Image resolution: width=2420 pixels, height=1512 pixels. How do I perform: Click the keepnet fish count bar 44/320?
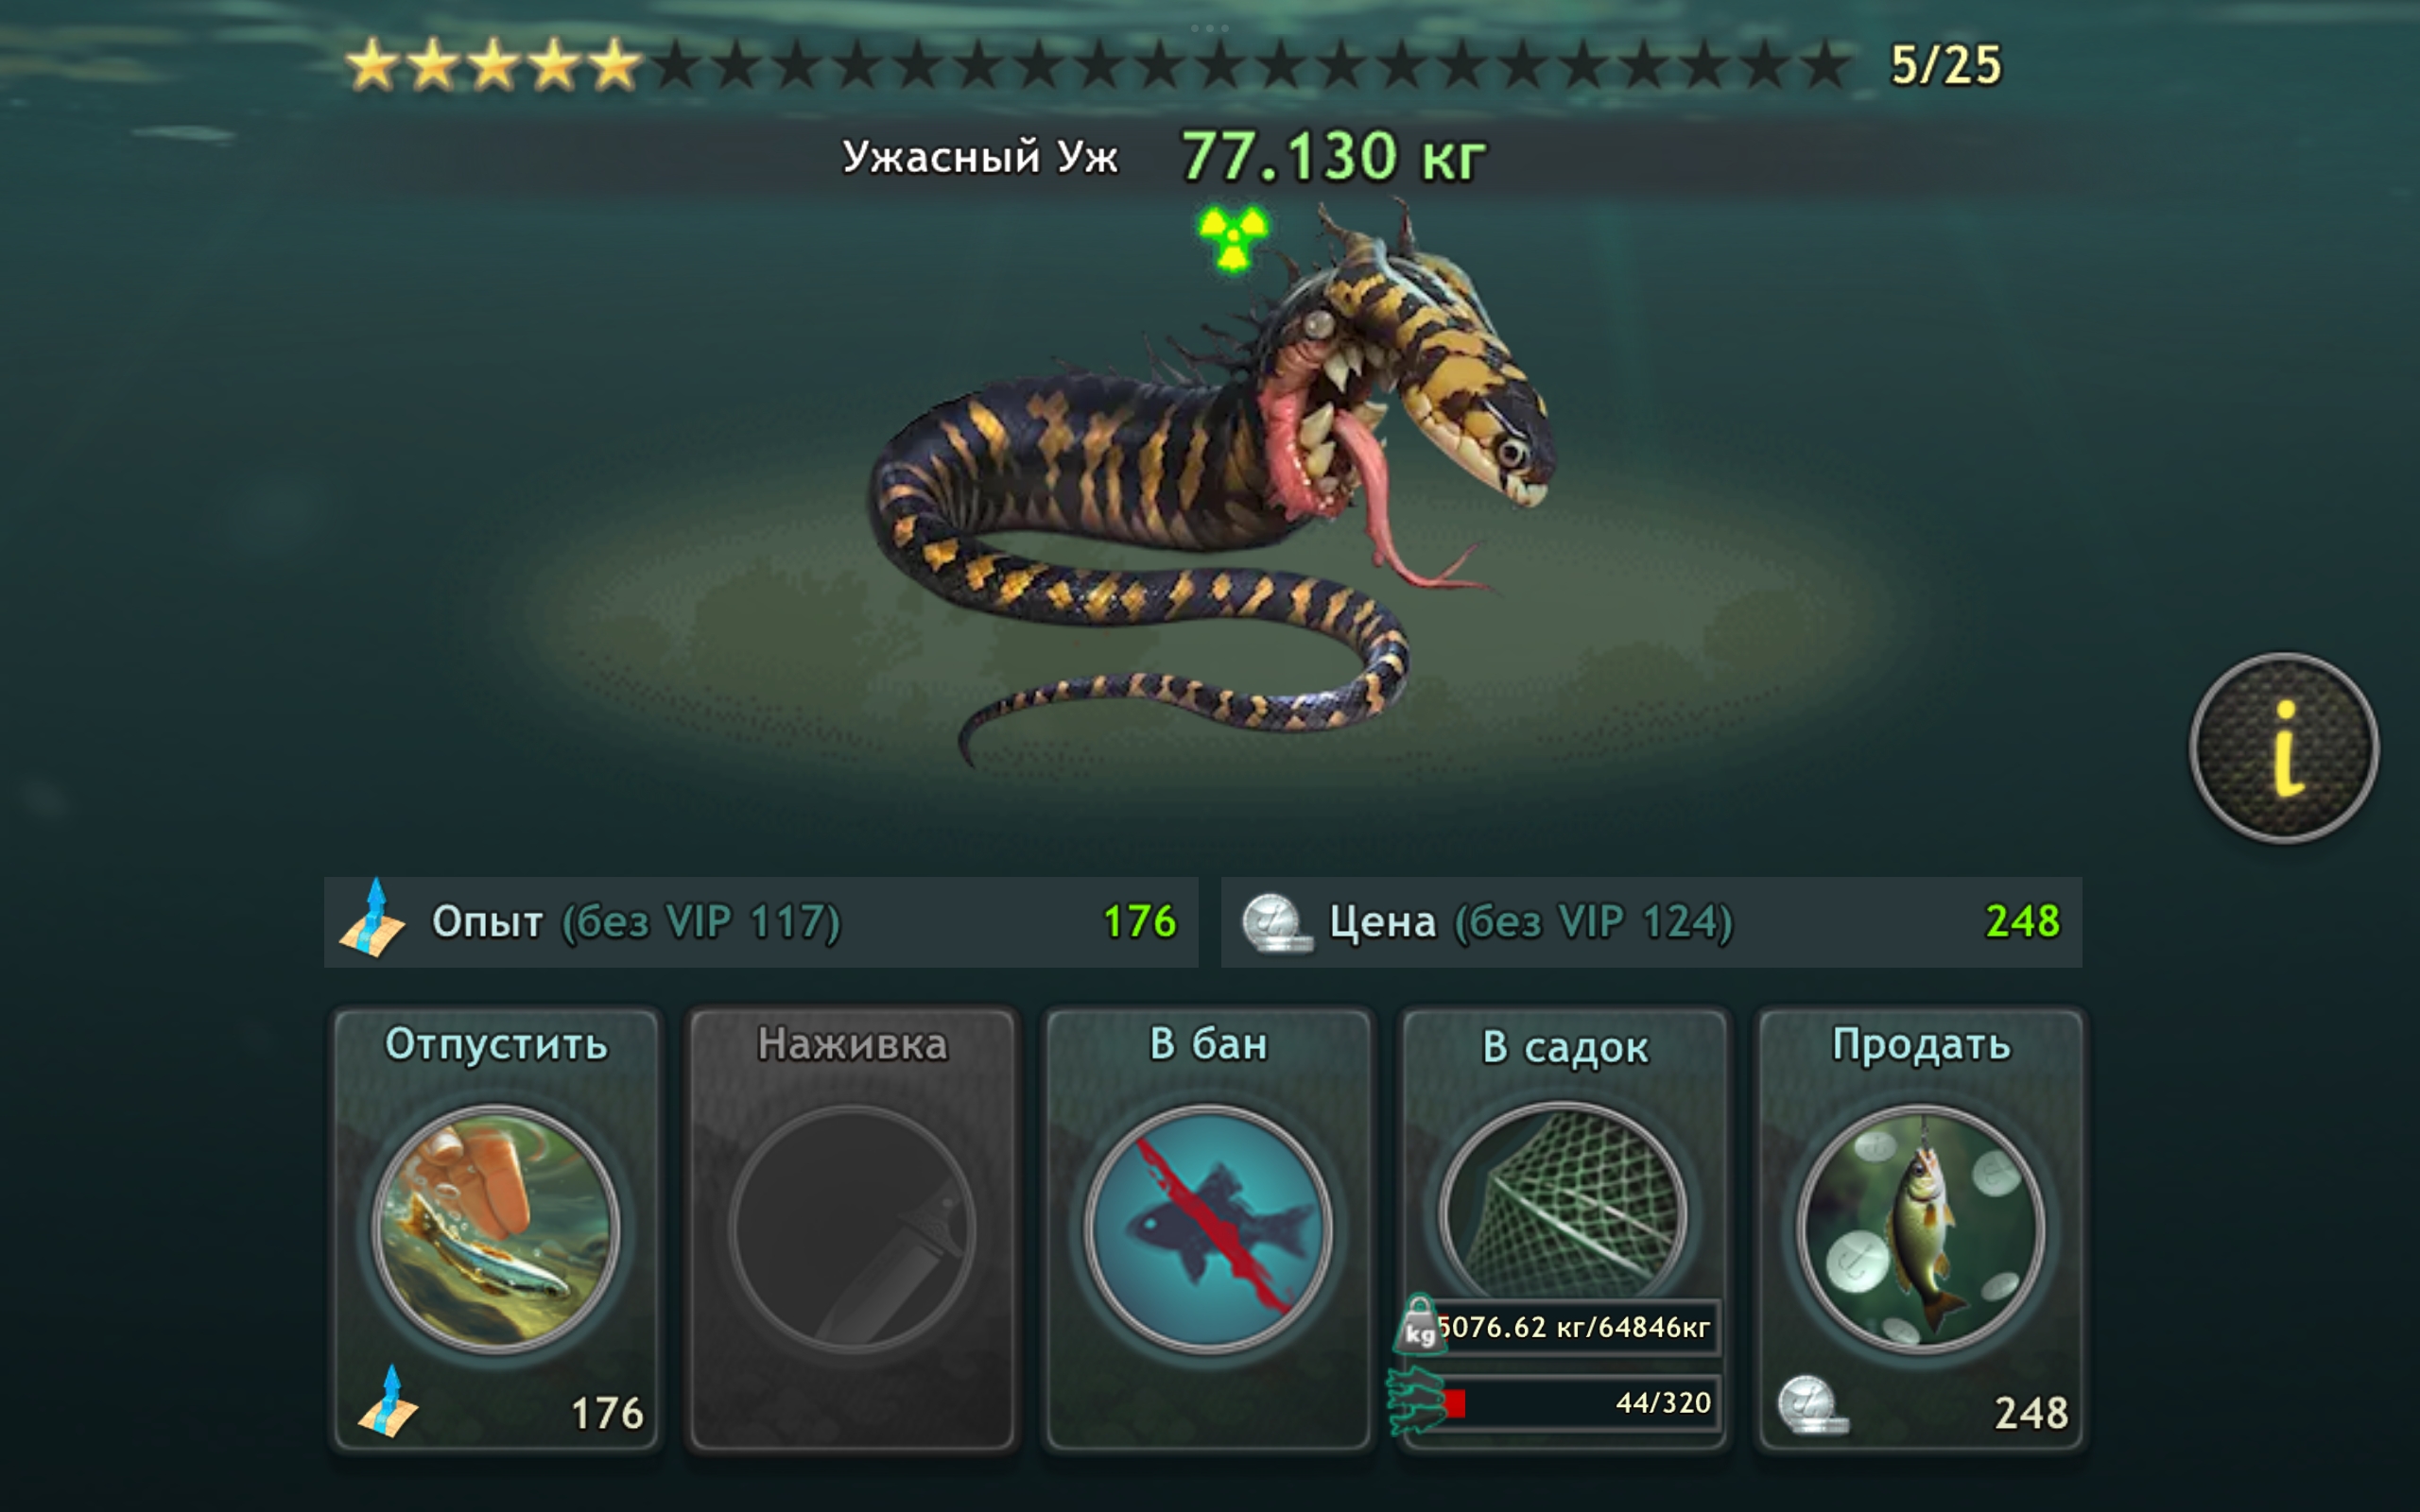[1577, 1403]
